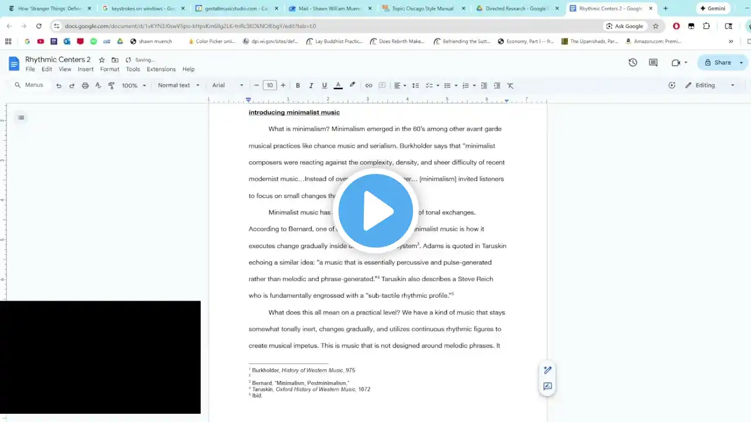Toggle bold formatting
Screen dimensions: 751x422
click(298, 86)
